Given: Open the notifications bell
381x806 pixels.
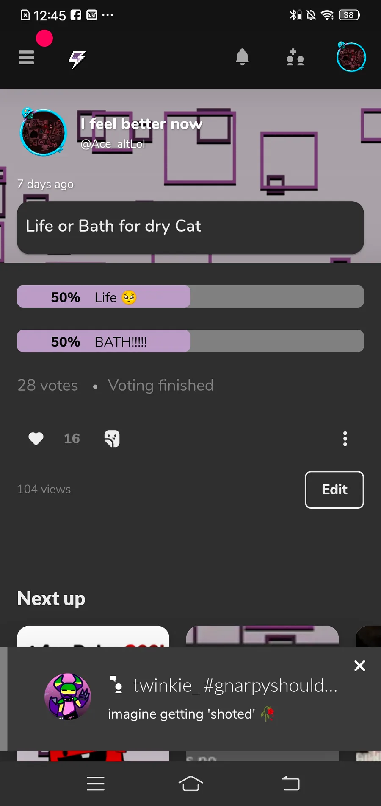Looking at the screenshot, I should coord(242,57).
